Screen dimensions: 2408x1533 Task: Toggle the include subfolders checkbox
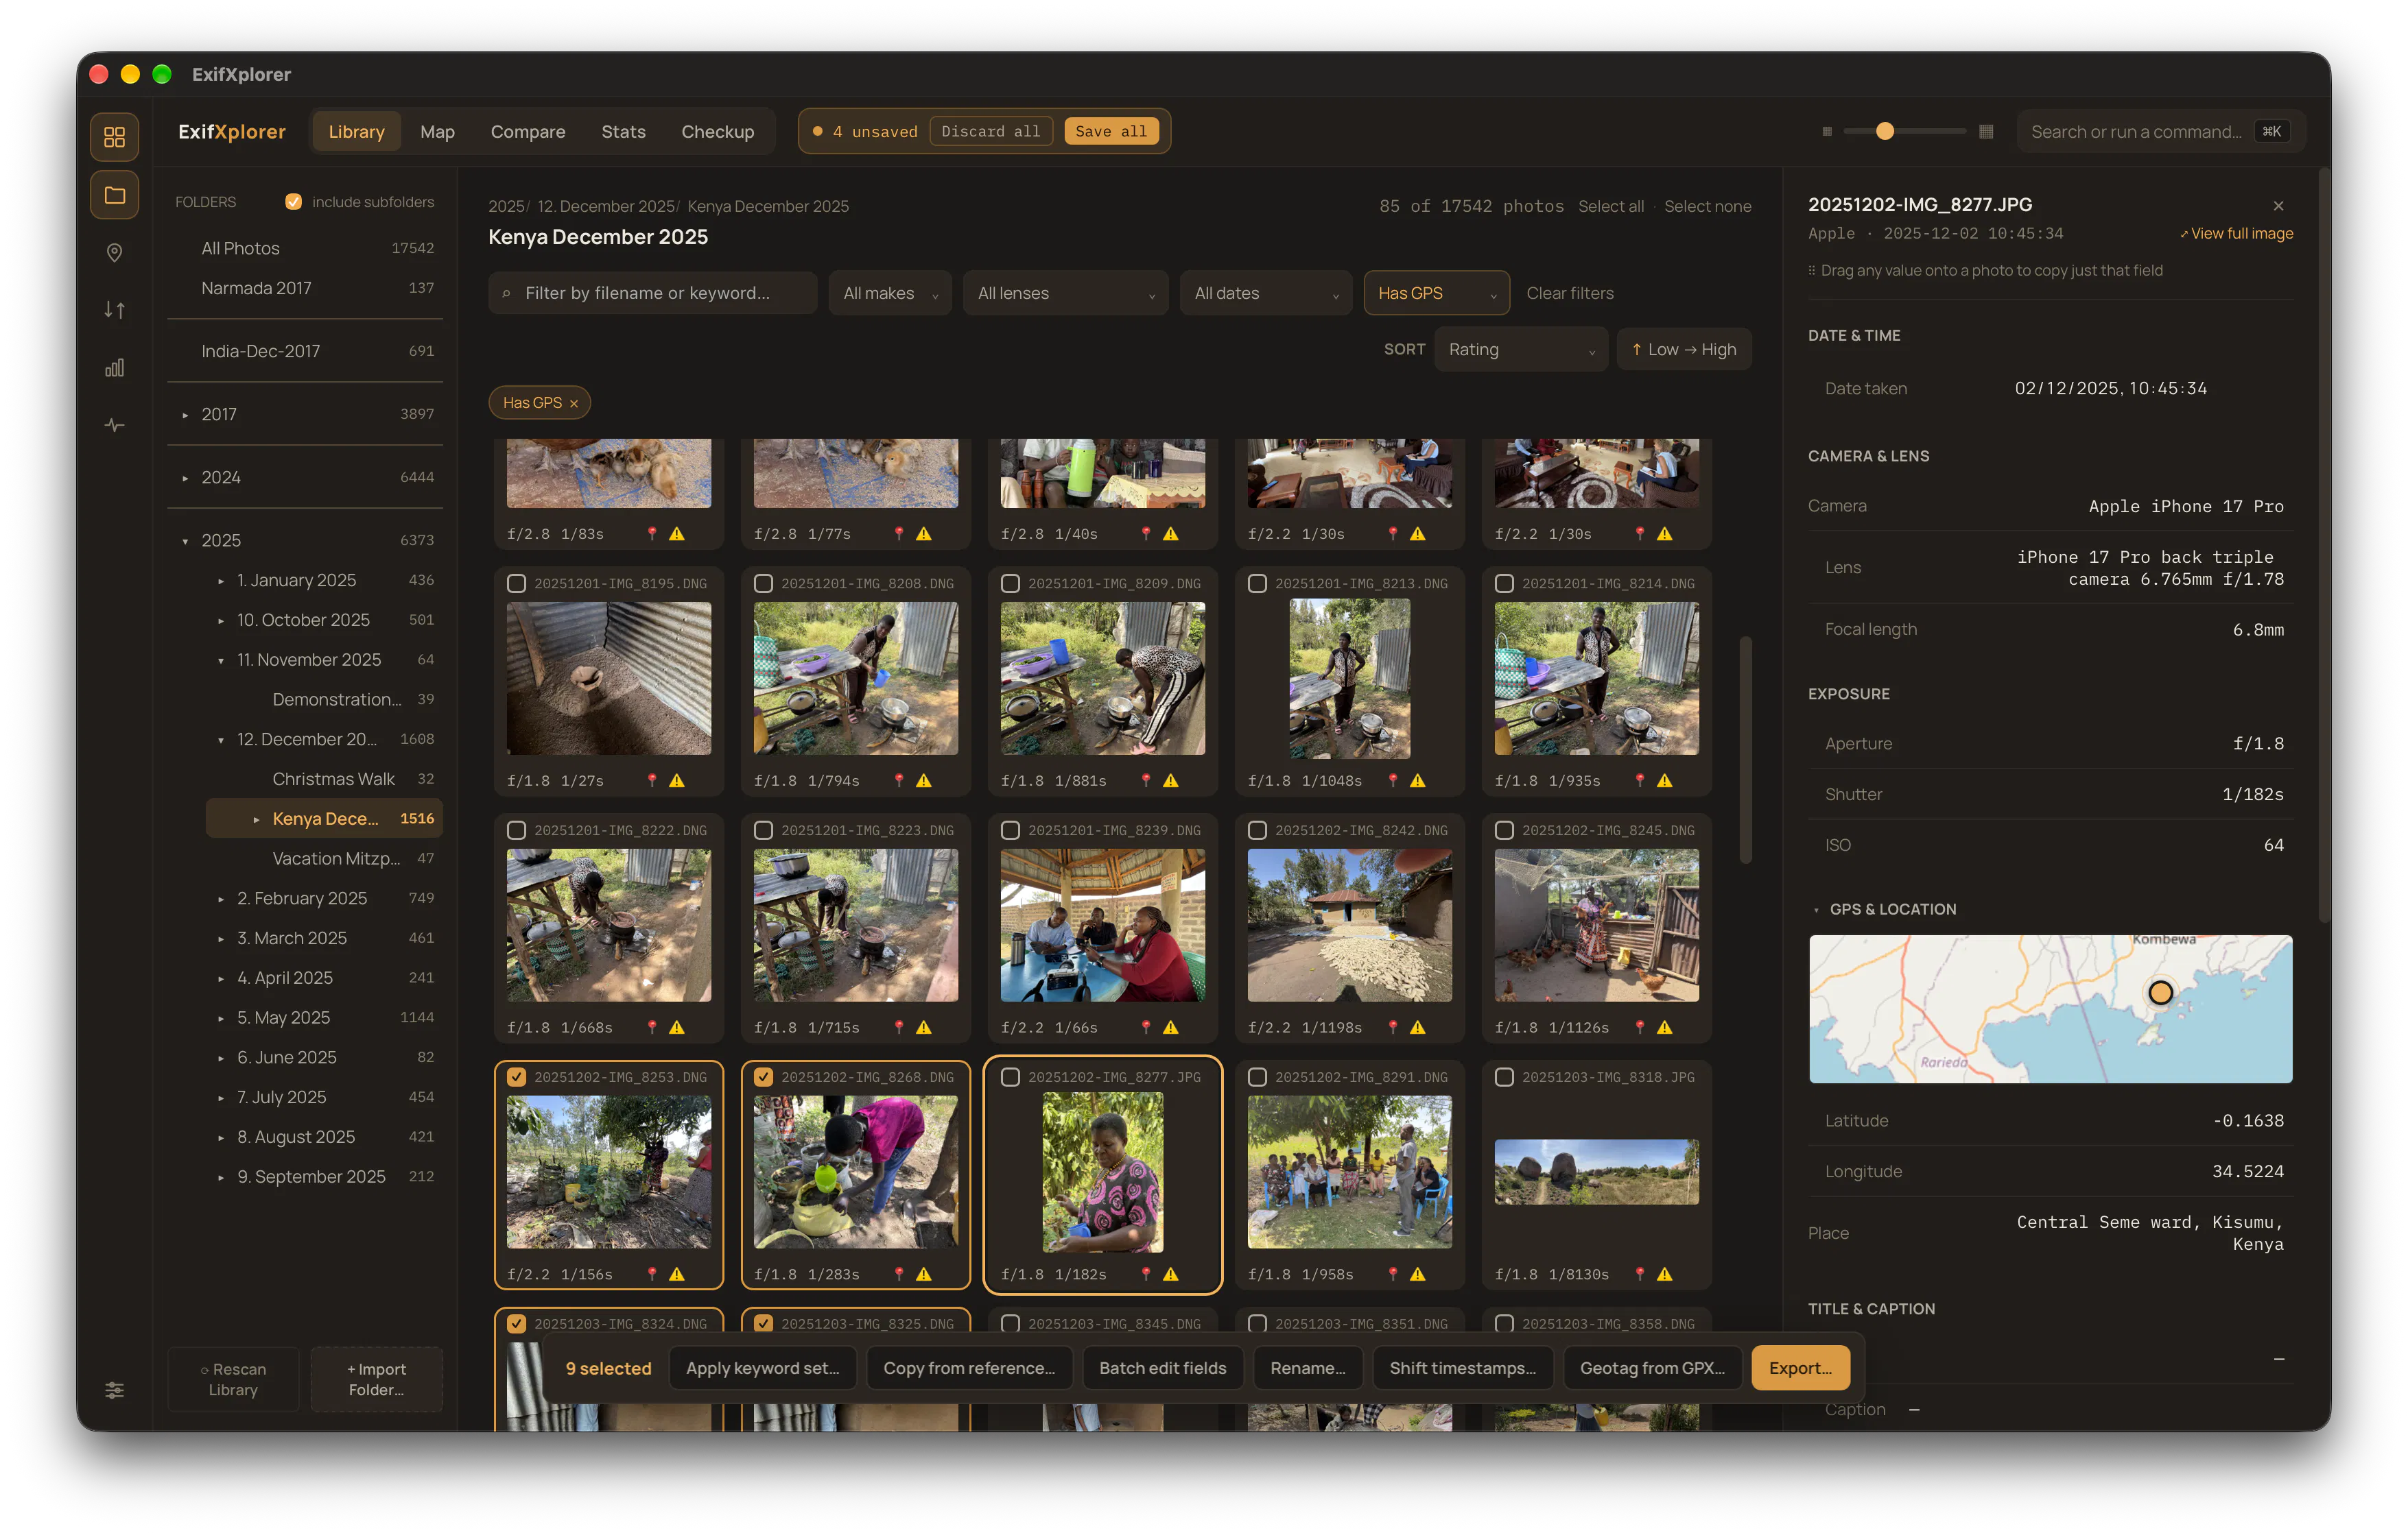coord(293,202)
